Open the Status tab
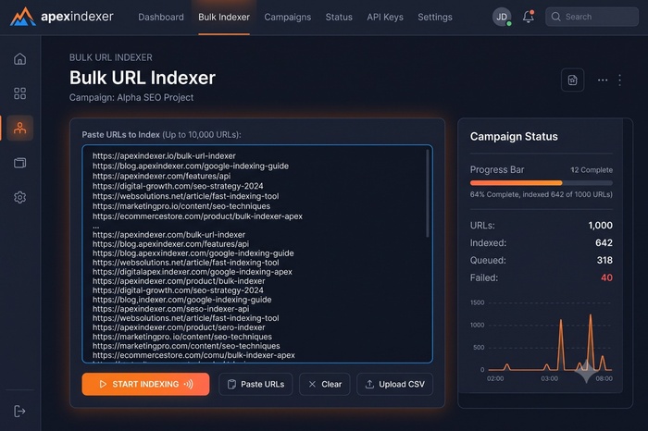Image resolution: width=648 pixels, height=431 pixels. point(339,17)
